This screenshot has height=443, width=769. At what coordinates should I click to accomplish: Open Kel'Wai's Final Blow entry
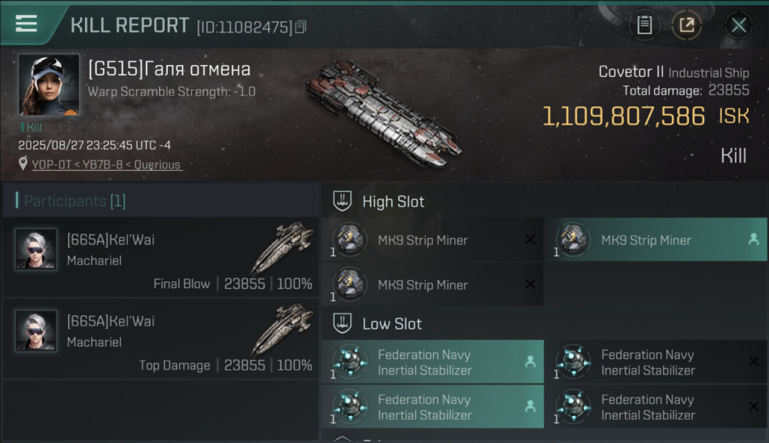pyautogui.click(x=161, y=257)
